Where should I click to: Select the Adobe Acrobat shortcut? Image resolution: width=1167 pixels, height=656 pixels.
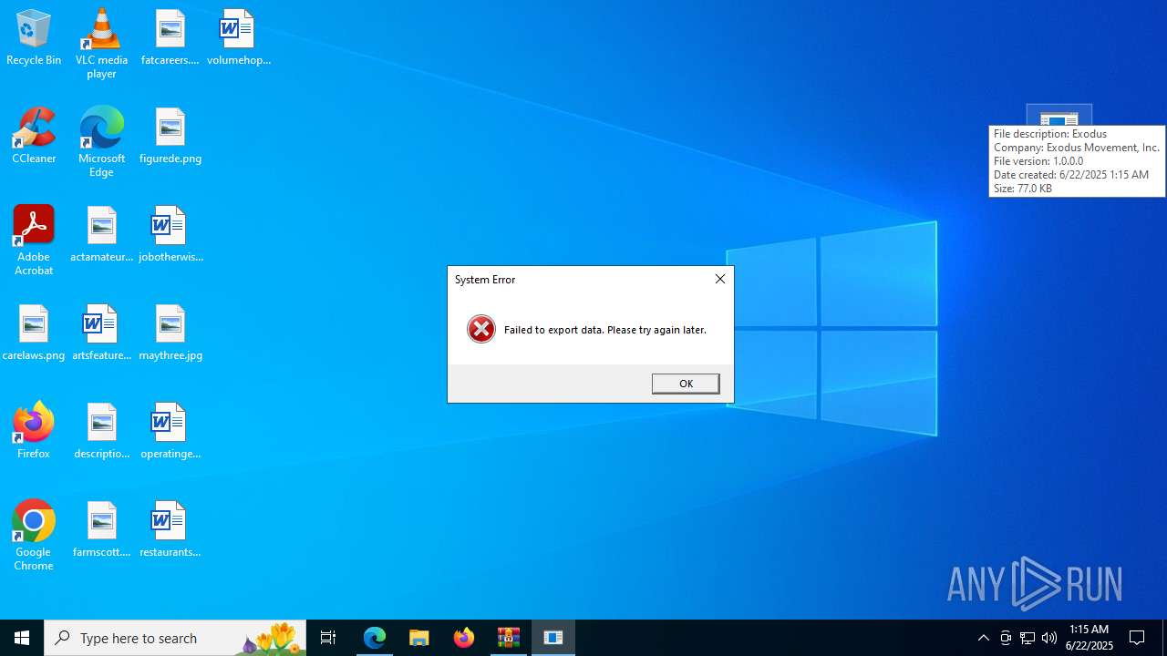click(x=34, y=241)
